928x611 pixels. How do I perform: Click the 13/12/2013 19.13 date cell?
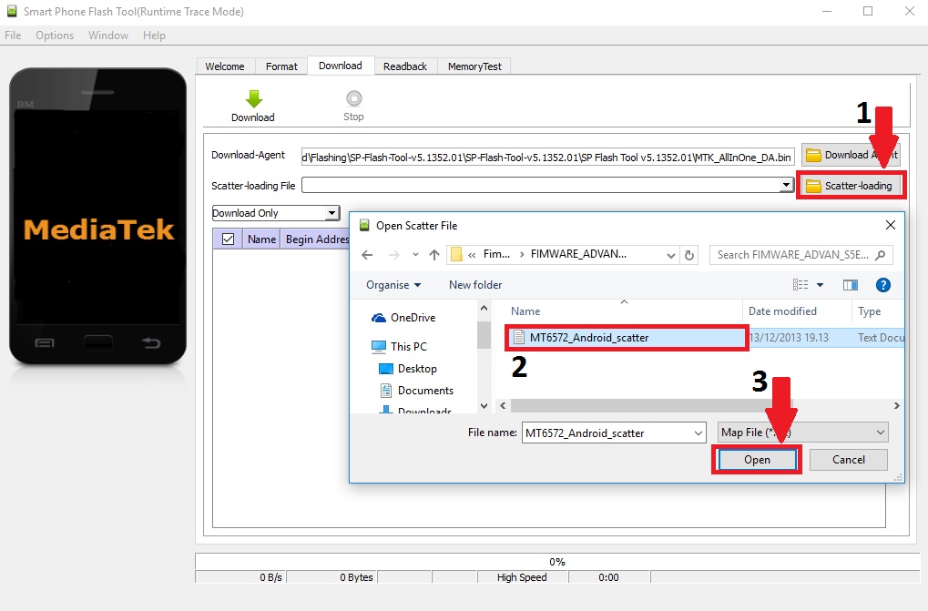tap(790, 338)
